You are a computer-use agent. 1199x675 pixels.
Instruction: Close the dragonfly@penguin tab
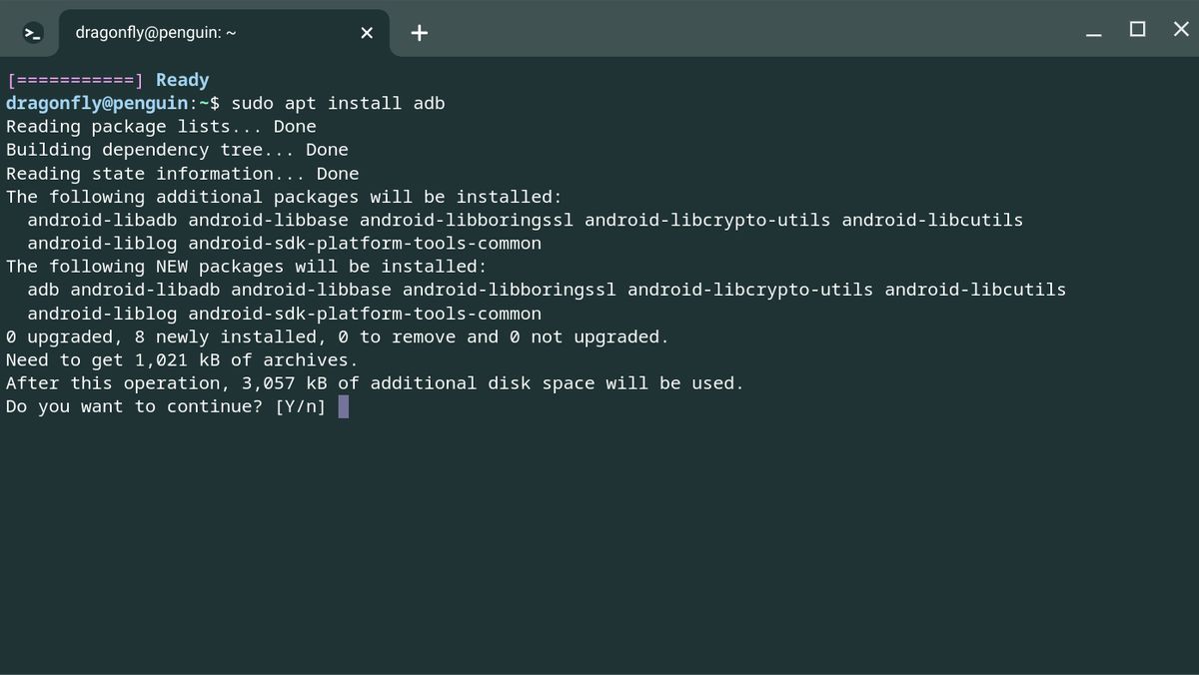(367, 33)
